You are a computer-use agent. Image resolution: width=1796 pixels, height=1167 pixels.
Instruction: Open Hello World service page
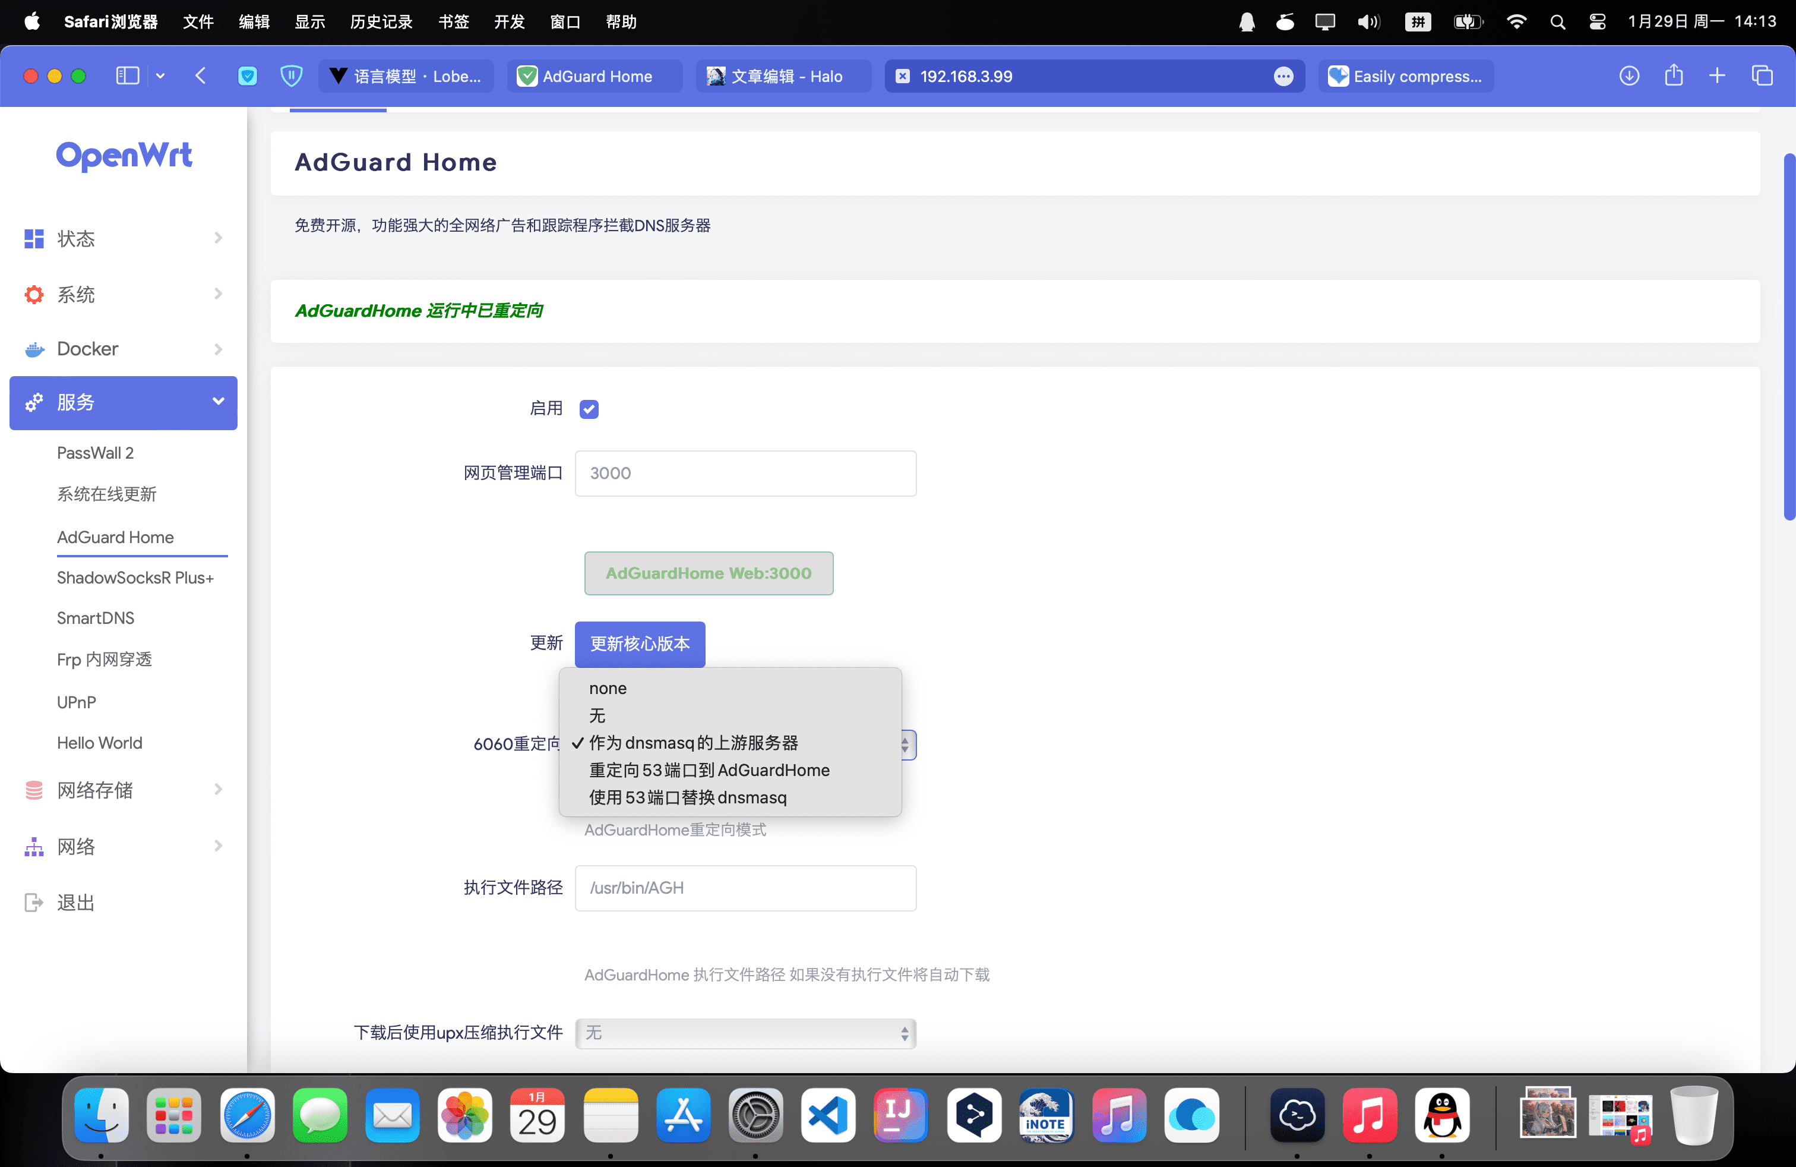tap(99, 743)
